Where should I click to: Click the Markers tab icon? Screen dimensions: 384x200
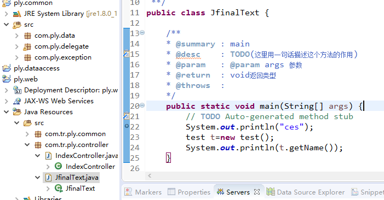128,192
